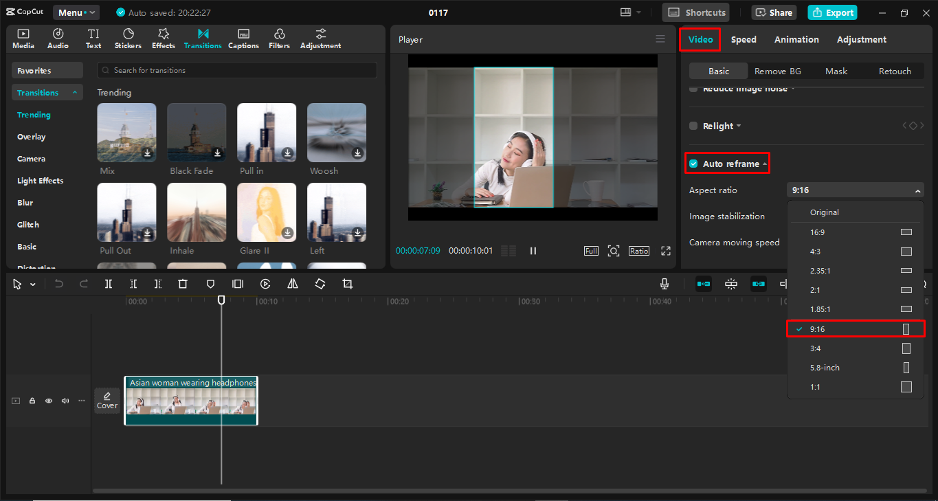Viewport: 938px width, 501px height.
Task: Click the Delete trash icon in timeline toolbar
Action: pos(183,284)
